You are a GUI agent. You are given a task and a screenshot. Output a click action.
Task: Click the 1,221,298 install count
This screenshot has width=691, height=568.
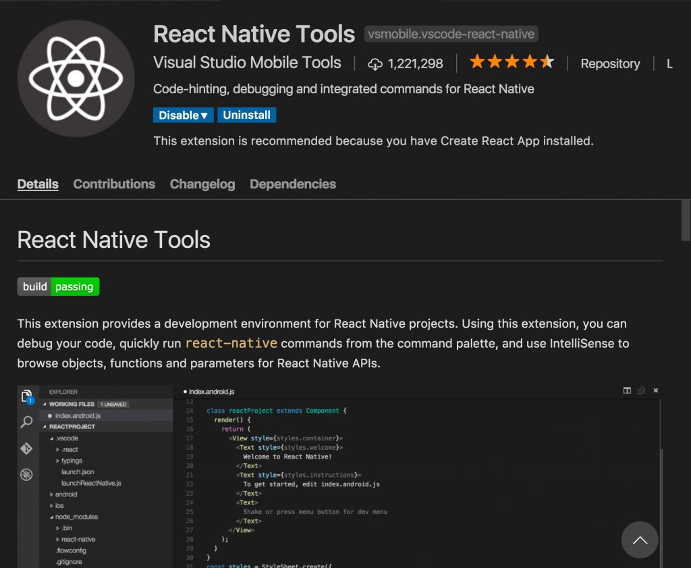tap(415, 64)
